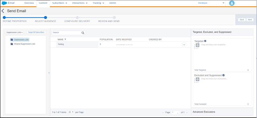This screenshot has height=118, width=257.
Task: Open the Subscribers menu
Action: [60, 3]
